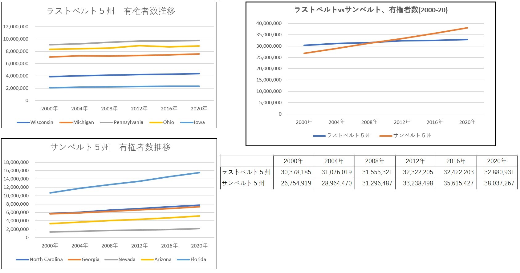The image size is (520, 273).
Task: Click the サンベルト５州 有権者数推移 chart title
Action: tap(111, 147)
